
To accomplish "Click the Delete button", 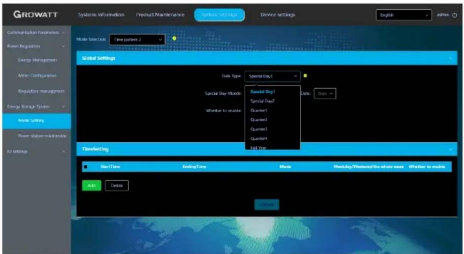I will 117,185.
